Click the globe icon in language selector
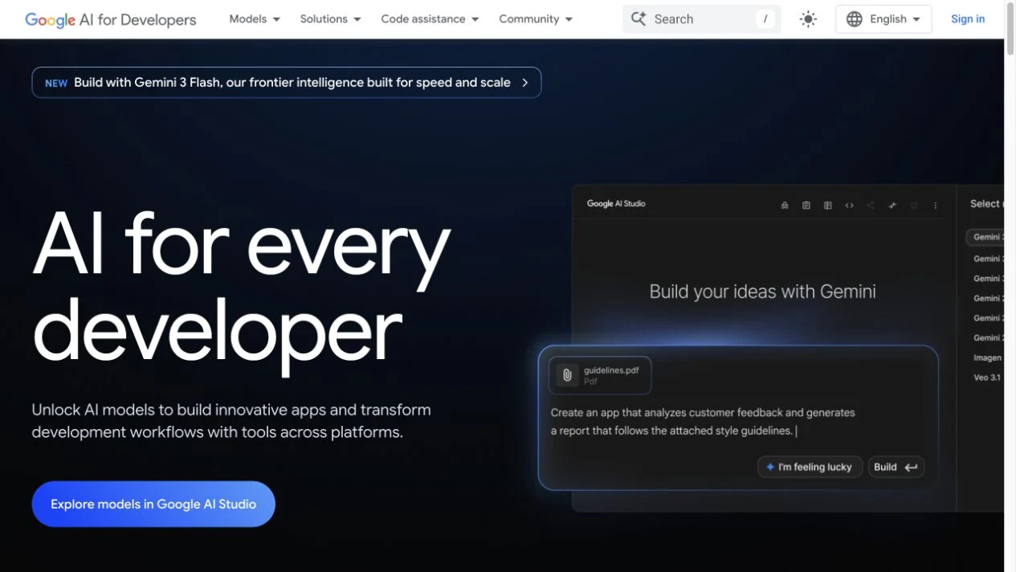The image size is (1016, 572). point(855,18)
